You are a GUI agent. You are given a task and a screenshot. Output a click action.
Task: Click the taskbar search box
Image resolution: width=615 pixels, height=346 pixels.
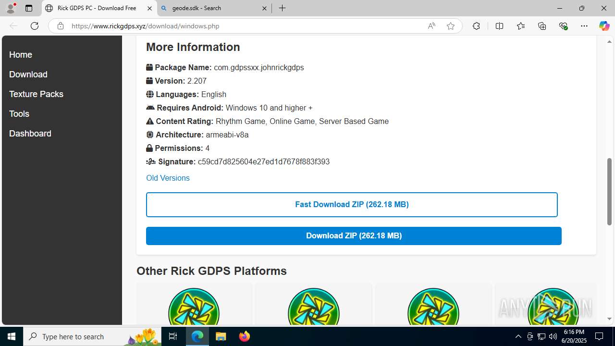tap(92, 336)
